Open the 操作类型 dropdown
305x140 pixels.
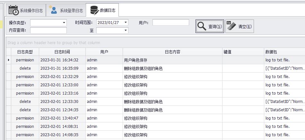(x=64, y=23)
